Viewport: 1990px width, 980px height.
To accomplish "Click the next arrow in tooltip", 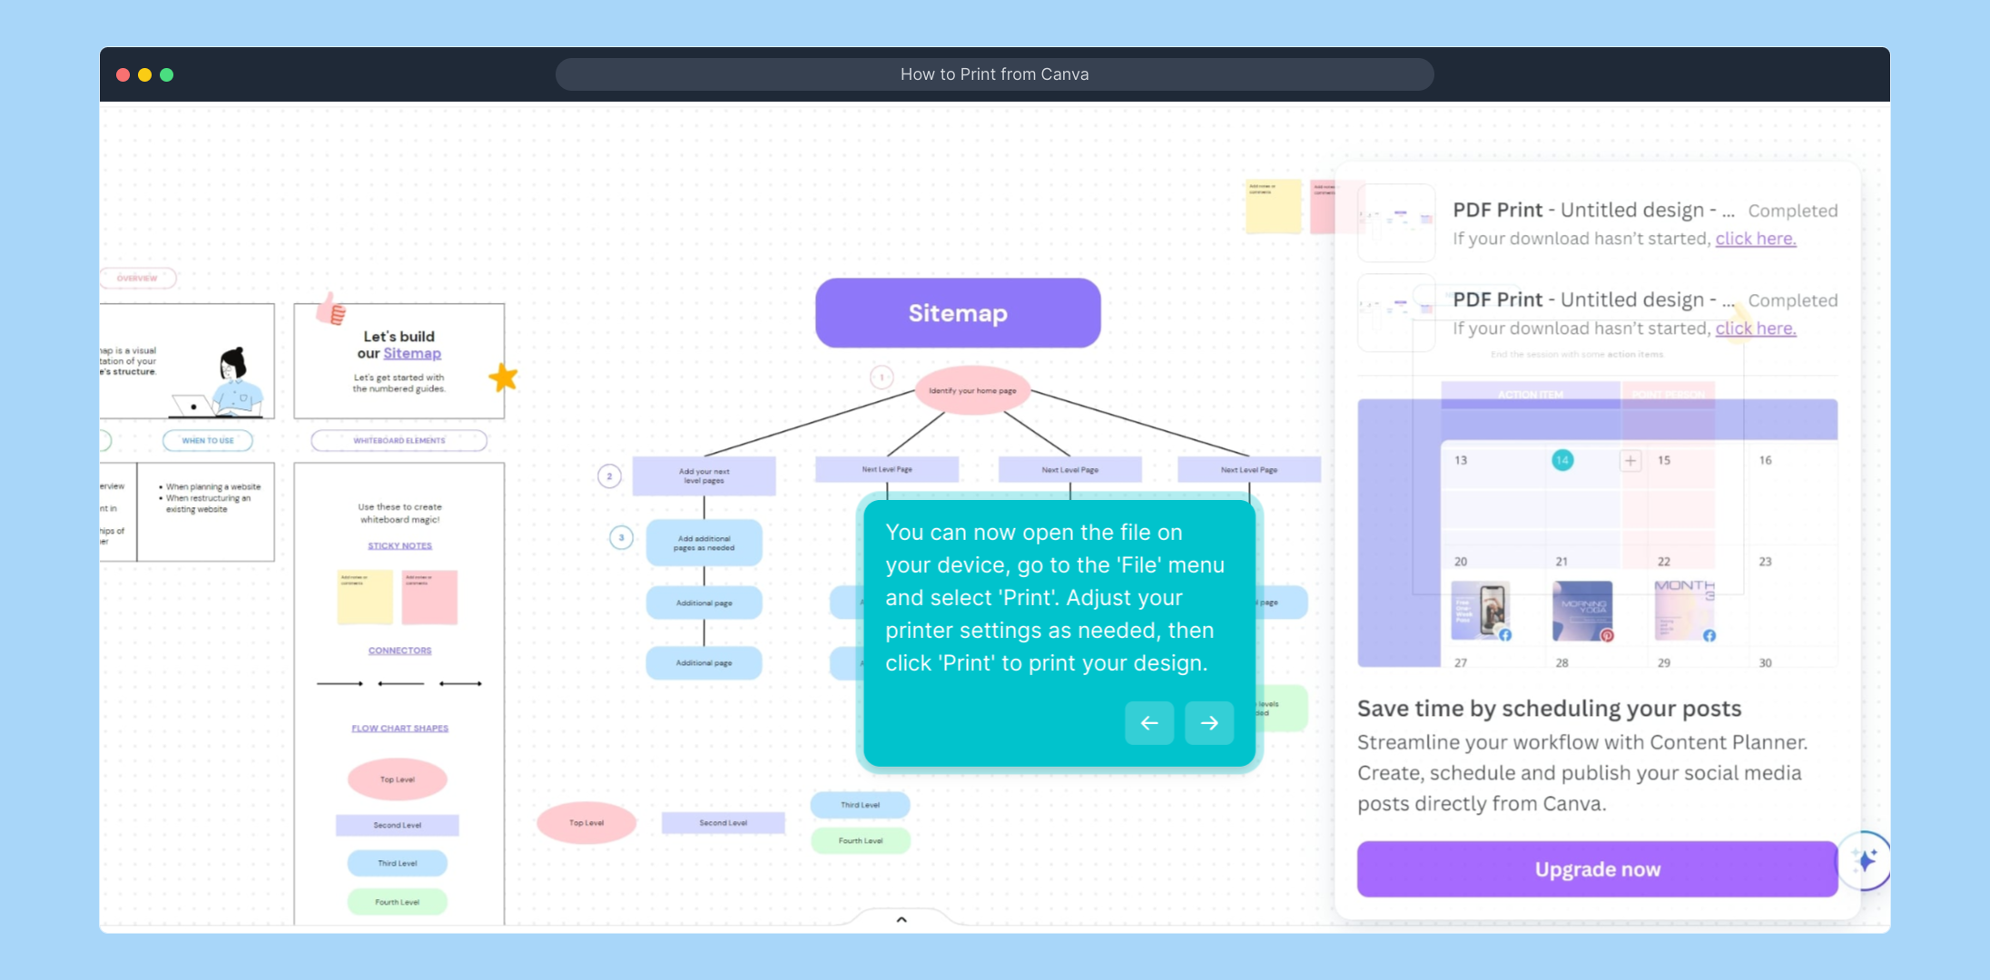I will click(x=1208, y=723).
